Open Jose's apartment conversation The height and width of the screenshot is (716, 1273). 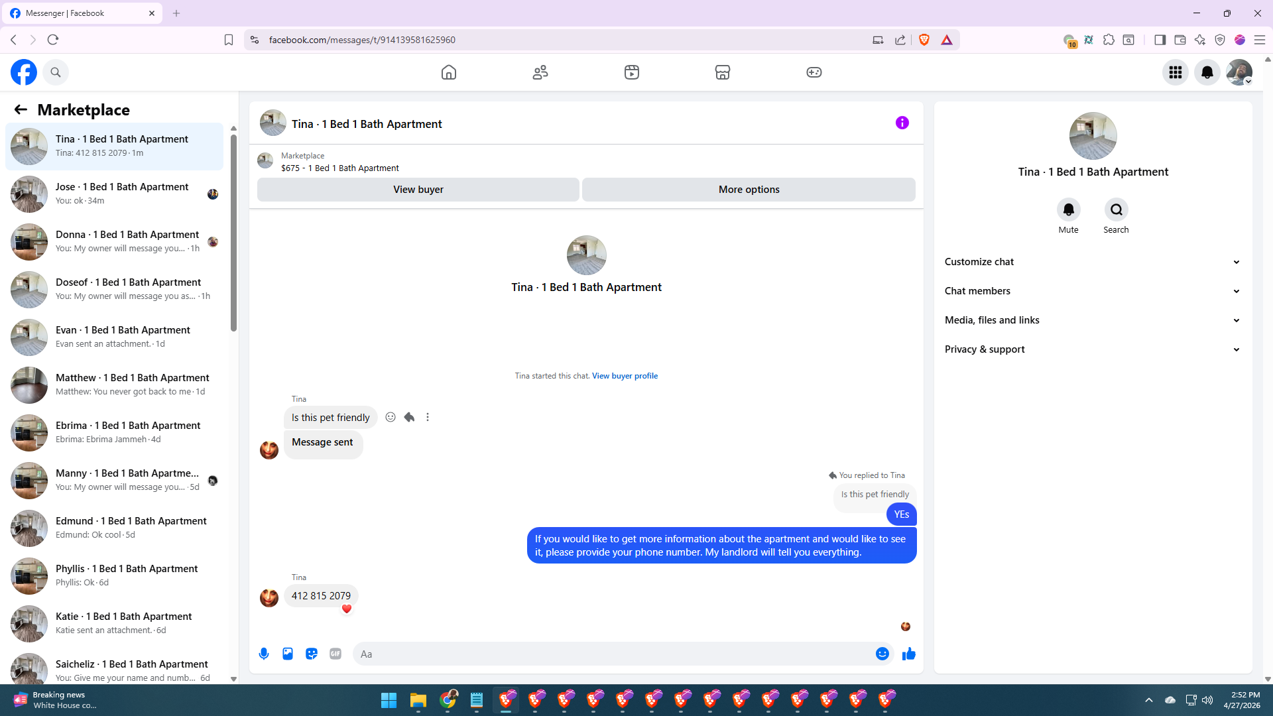point(115,194)
